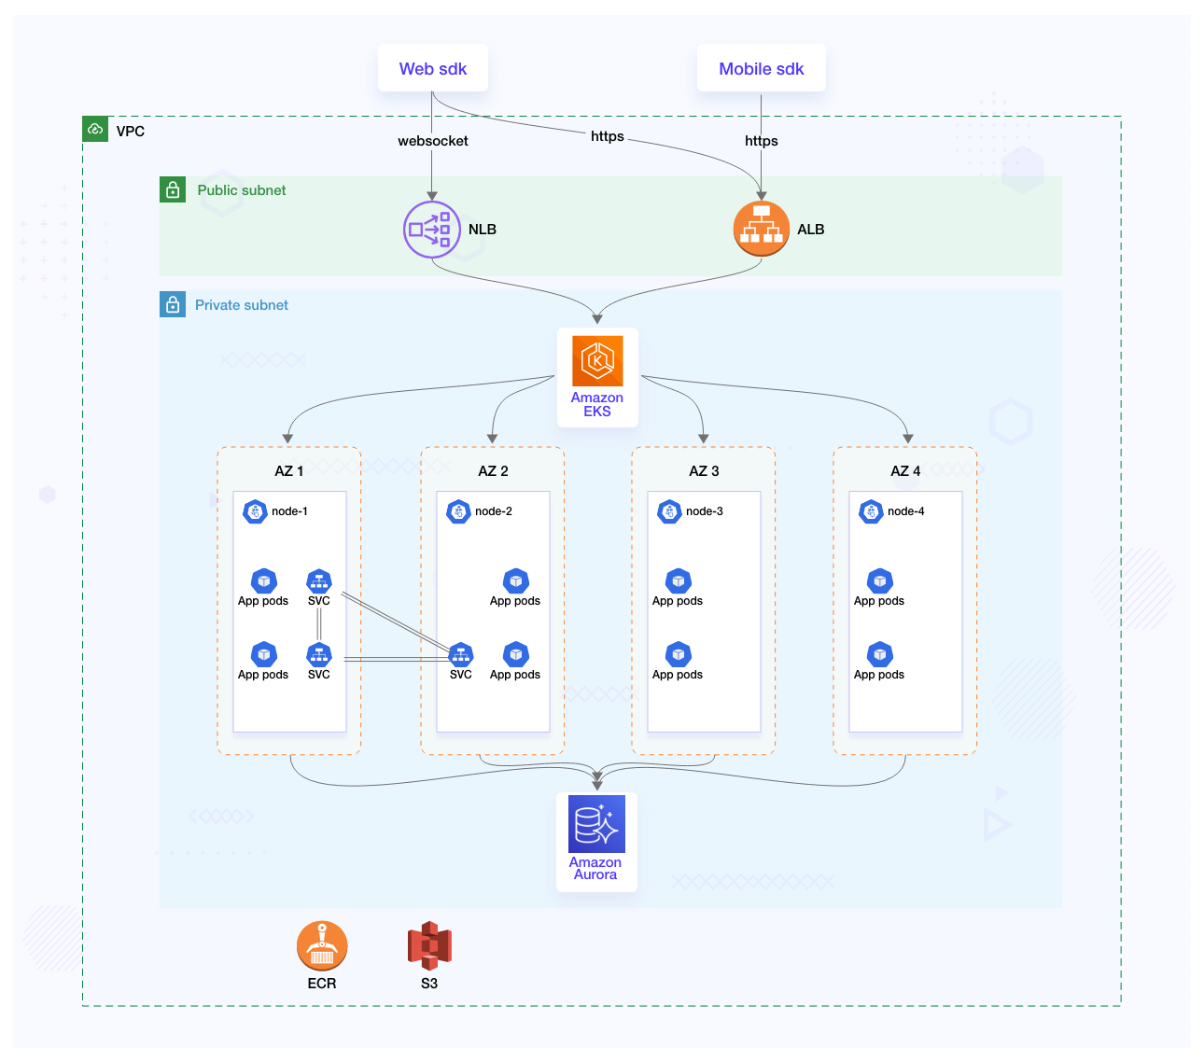The image size is (1204, 1062).
Task: Select the node-3 Kubernetes icon
Action: [x=669, y=511]
